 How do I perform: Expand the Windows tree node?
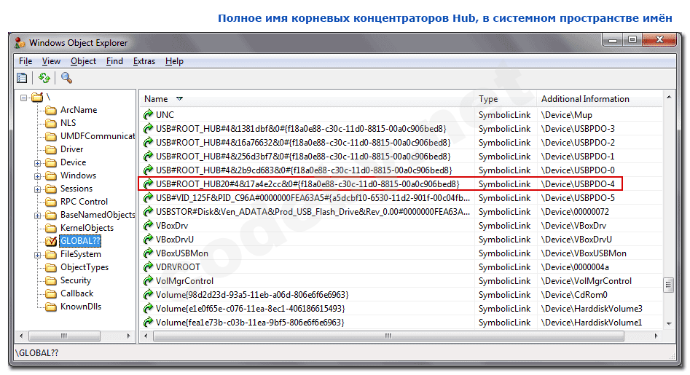pyautogui.click(x=38, y=176)
